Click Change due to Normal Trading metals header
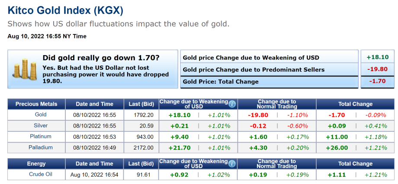The image size is (398, 184). point(276,104)
